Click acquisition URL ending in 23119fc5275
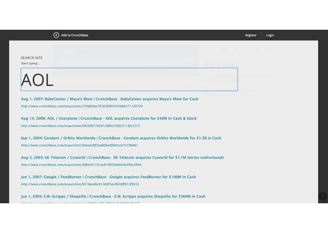This screenshot has width=328, height=233. tap(81, 126)
